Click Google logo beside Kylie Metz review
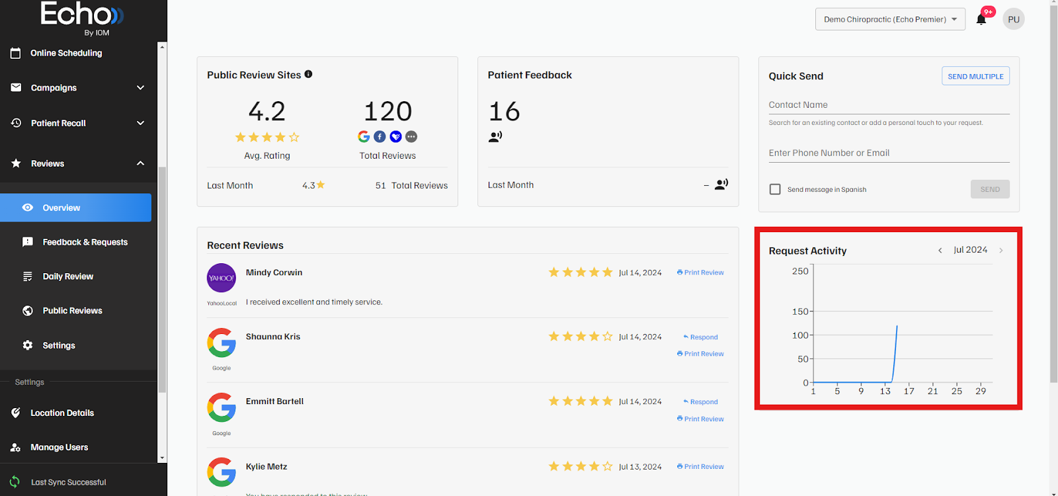 [x=222, y=472]
